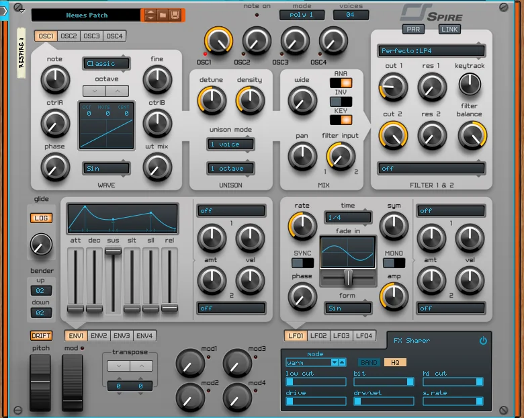The width and height of the screenshot is (524, 418).
Task: Click the DRIFT button
Action: (41, 336)
